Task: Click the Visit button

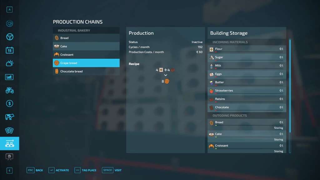Action: (112, 170)
